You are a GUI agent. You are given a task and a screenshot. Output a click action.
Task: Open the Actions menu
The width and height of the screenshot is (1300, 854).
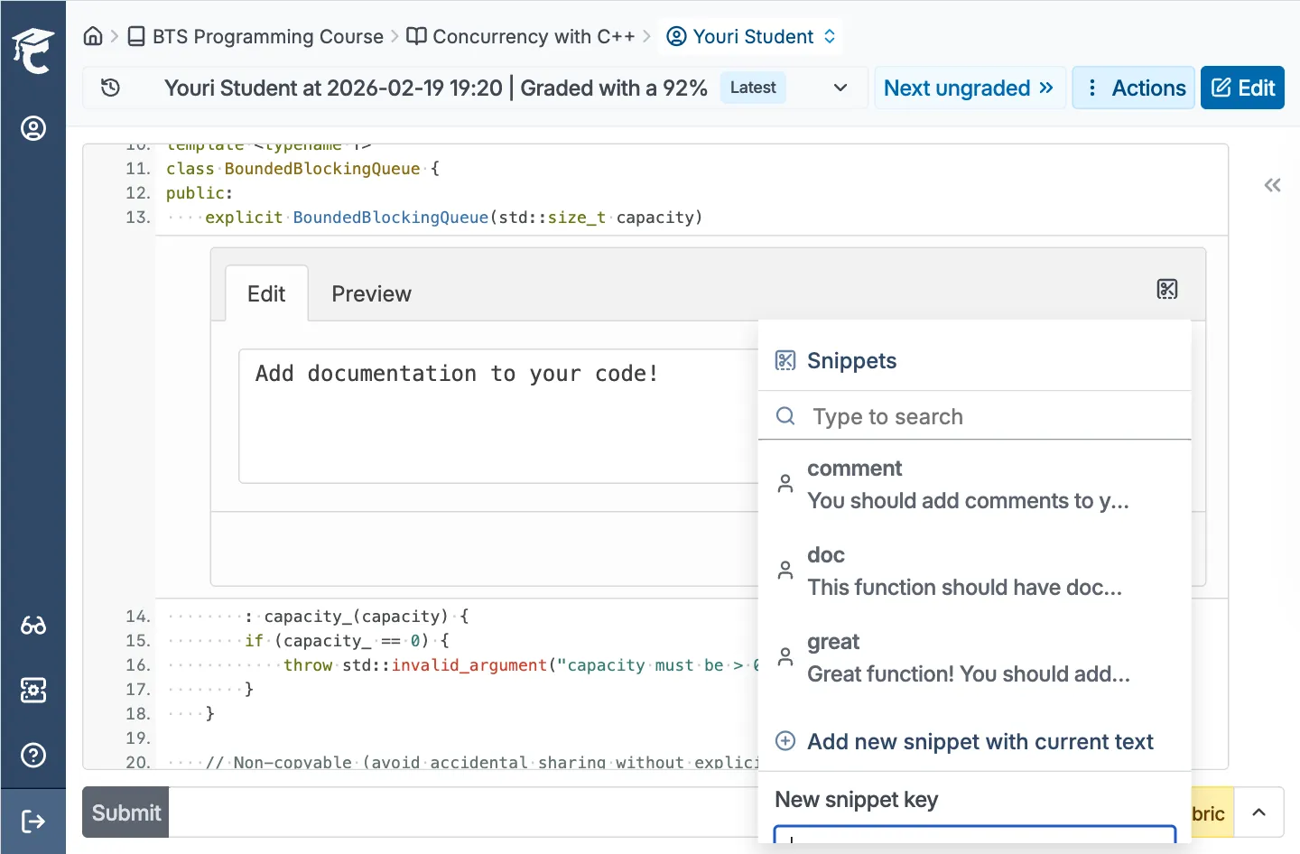1133,88
